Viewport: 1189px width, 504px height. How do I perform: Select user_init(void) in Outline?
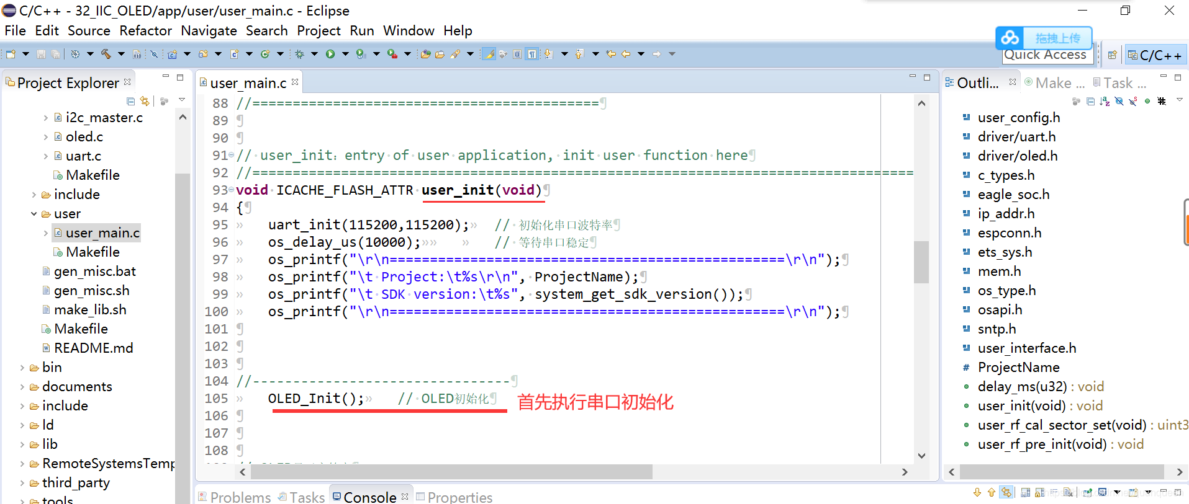click(1040, 405)
